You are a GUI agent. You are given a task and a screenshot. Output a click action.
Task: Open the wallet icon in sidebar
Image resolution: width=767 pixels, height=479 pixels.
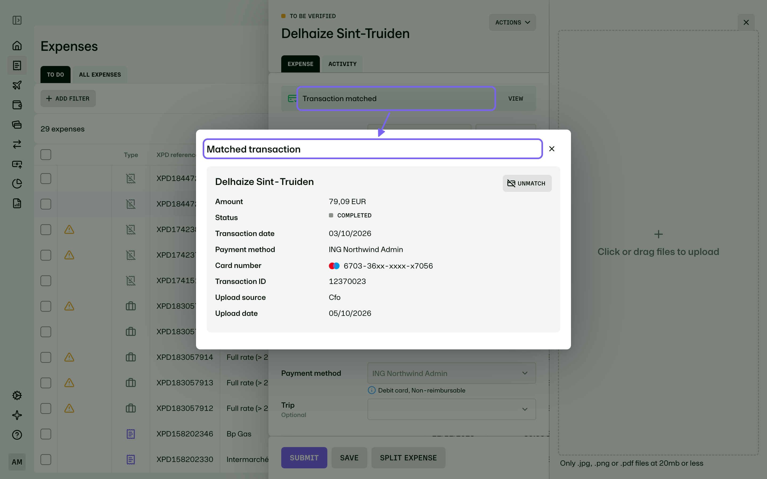[x=17, y=105]
